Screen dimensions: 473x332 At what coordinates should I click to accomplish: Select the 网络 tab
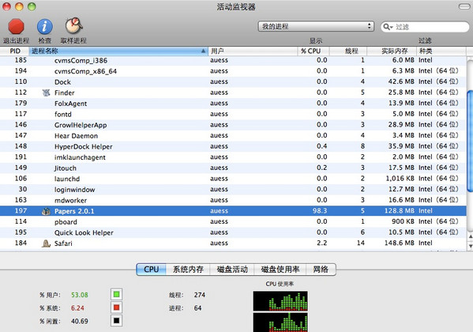321,270
